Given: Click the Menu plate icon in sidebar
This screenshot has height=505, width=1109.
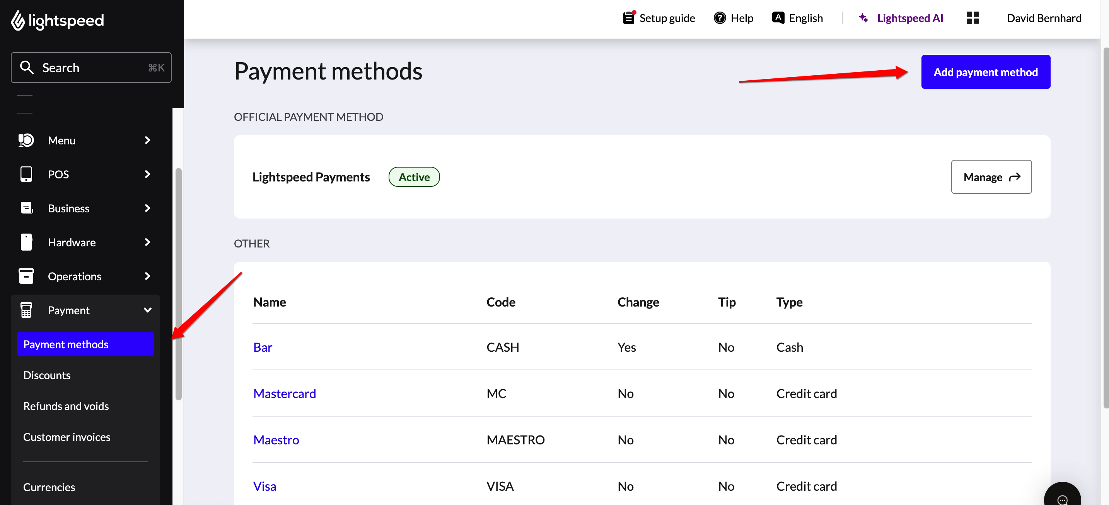Looking at the screenshot, I should (26, 140).
